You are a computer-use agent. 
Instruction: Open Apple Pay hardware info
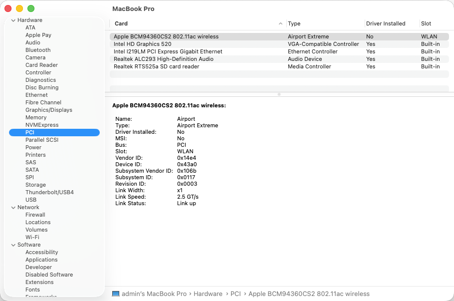click(38, 35)
